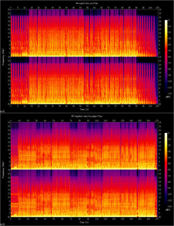The image size is (174, 226).
Task: Select the upper channel spectrogram of track 04
Action: pyautogui.click(x=85, y=33)
